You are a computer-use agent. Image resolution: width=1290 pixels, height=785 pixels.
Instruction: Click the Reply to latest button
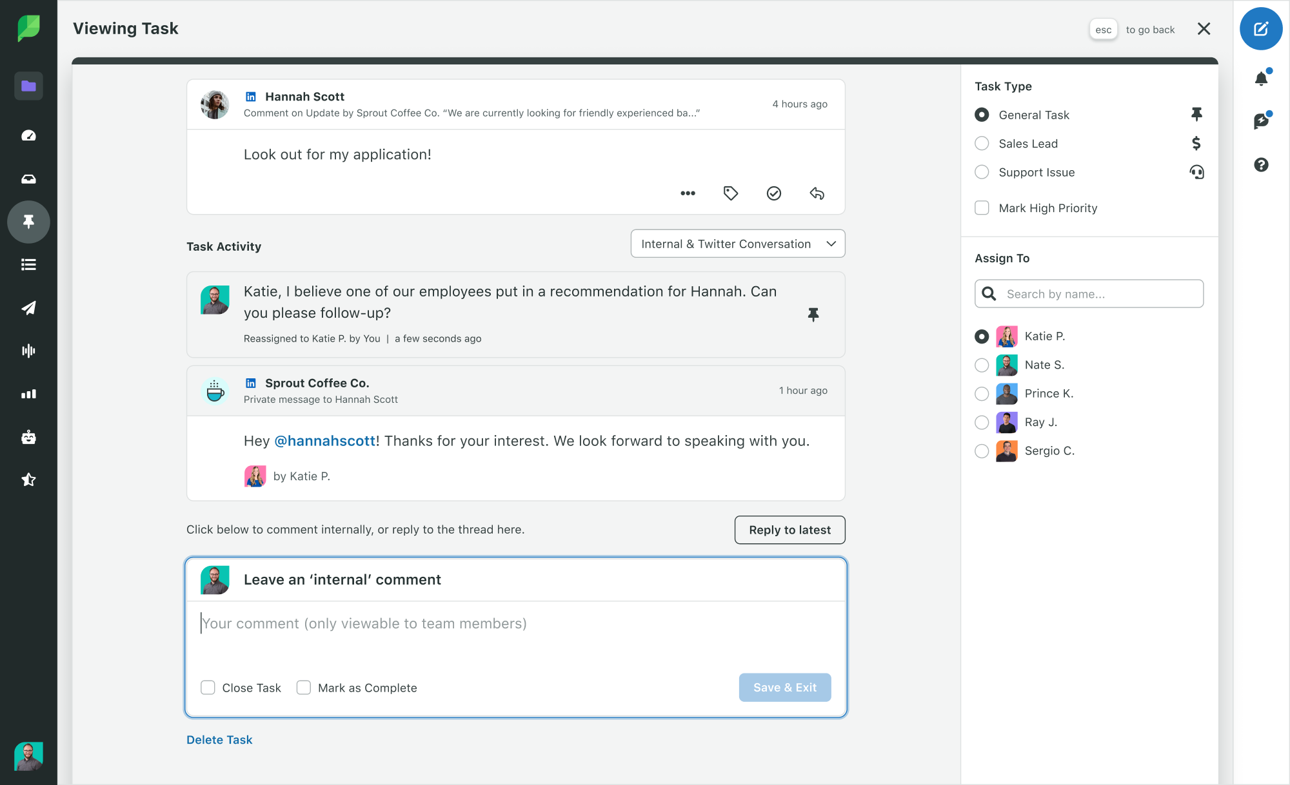[x=789, y=529]
